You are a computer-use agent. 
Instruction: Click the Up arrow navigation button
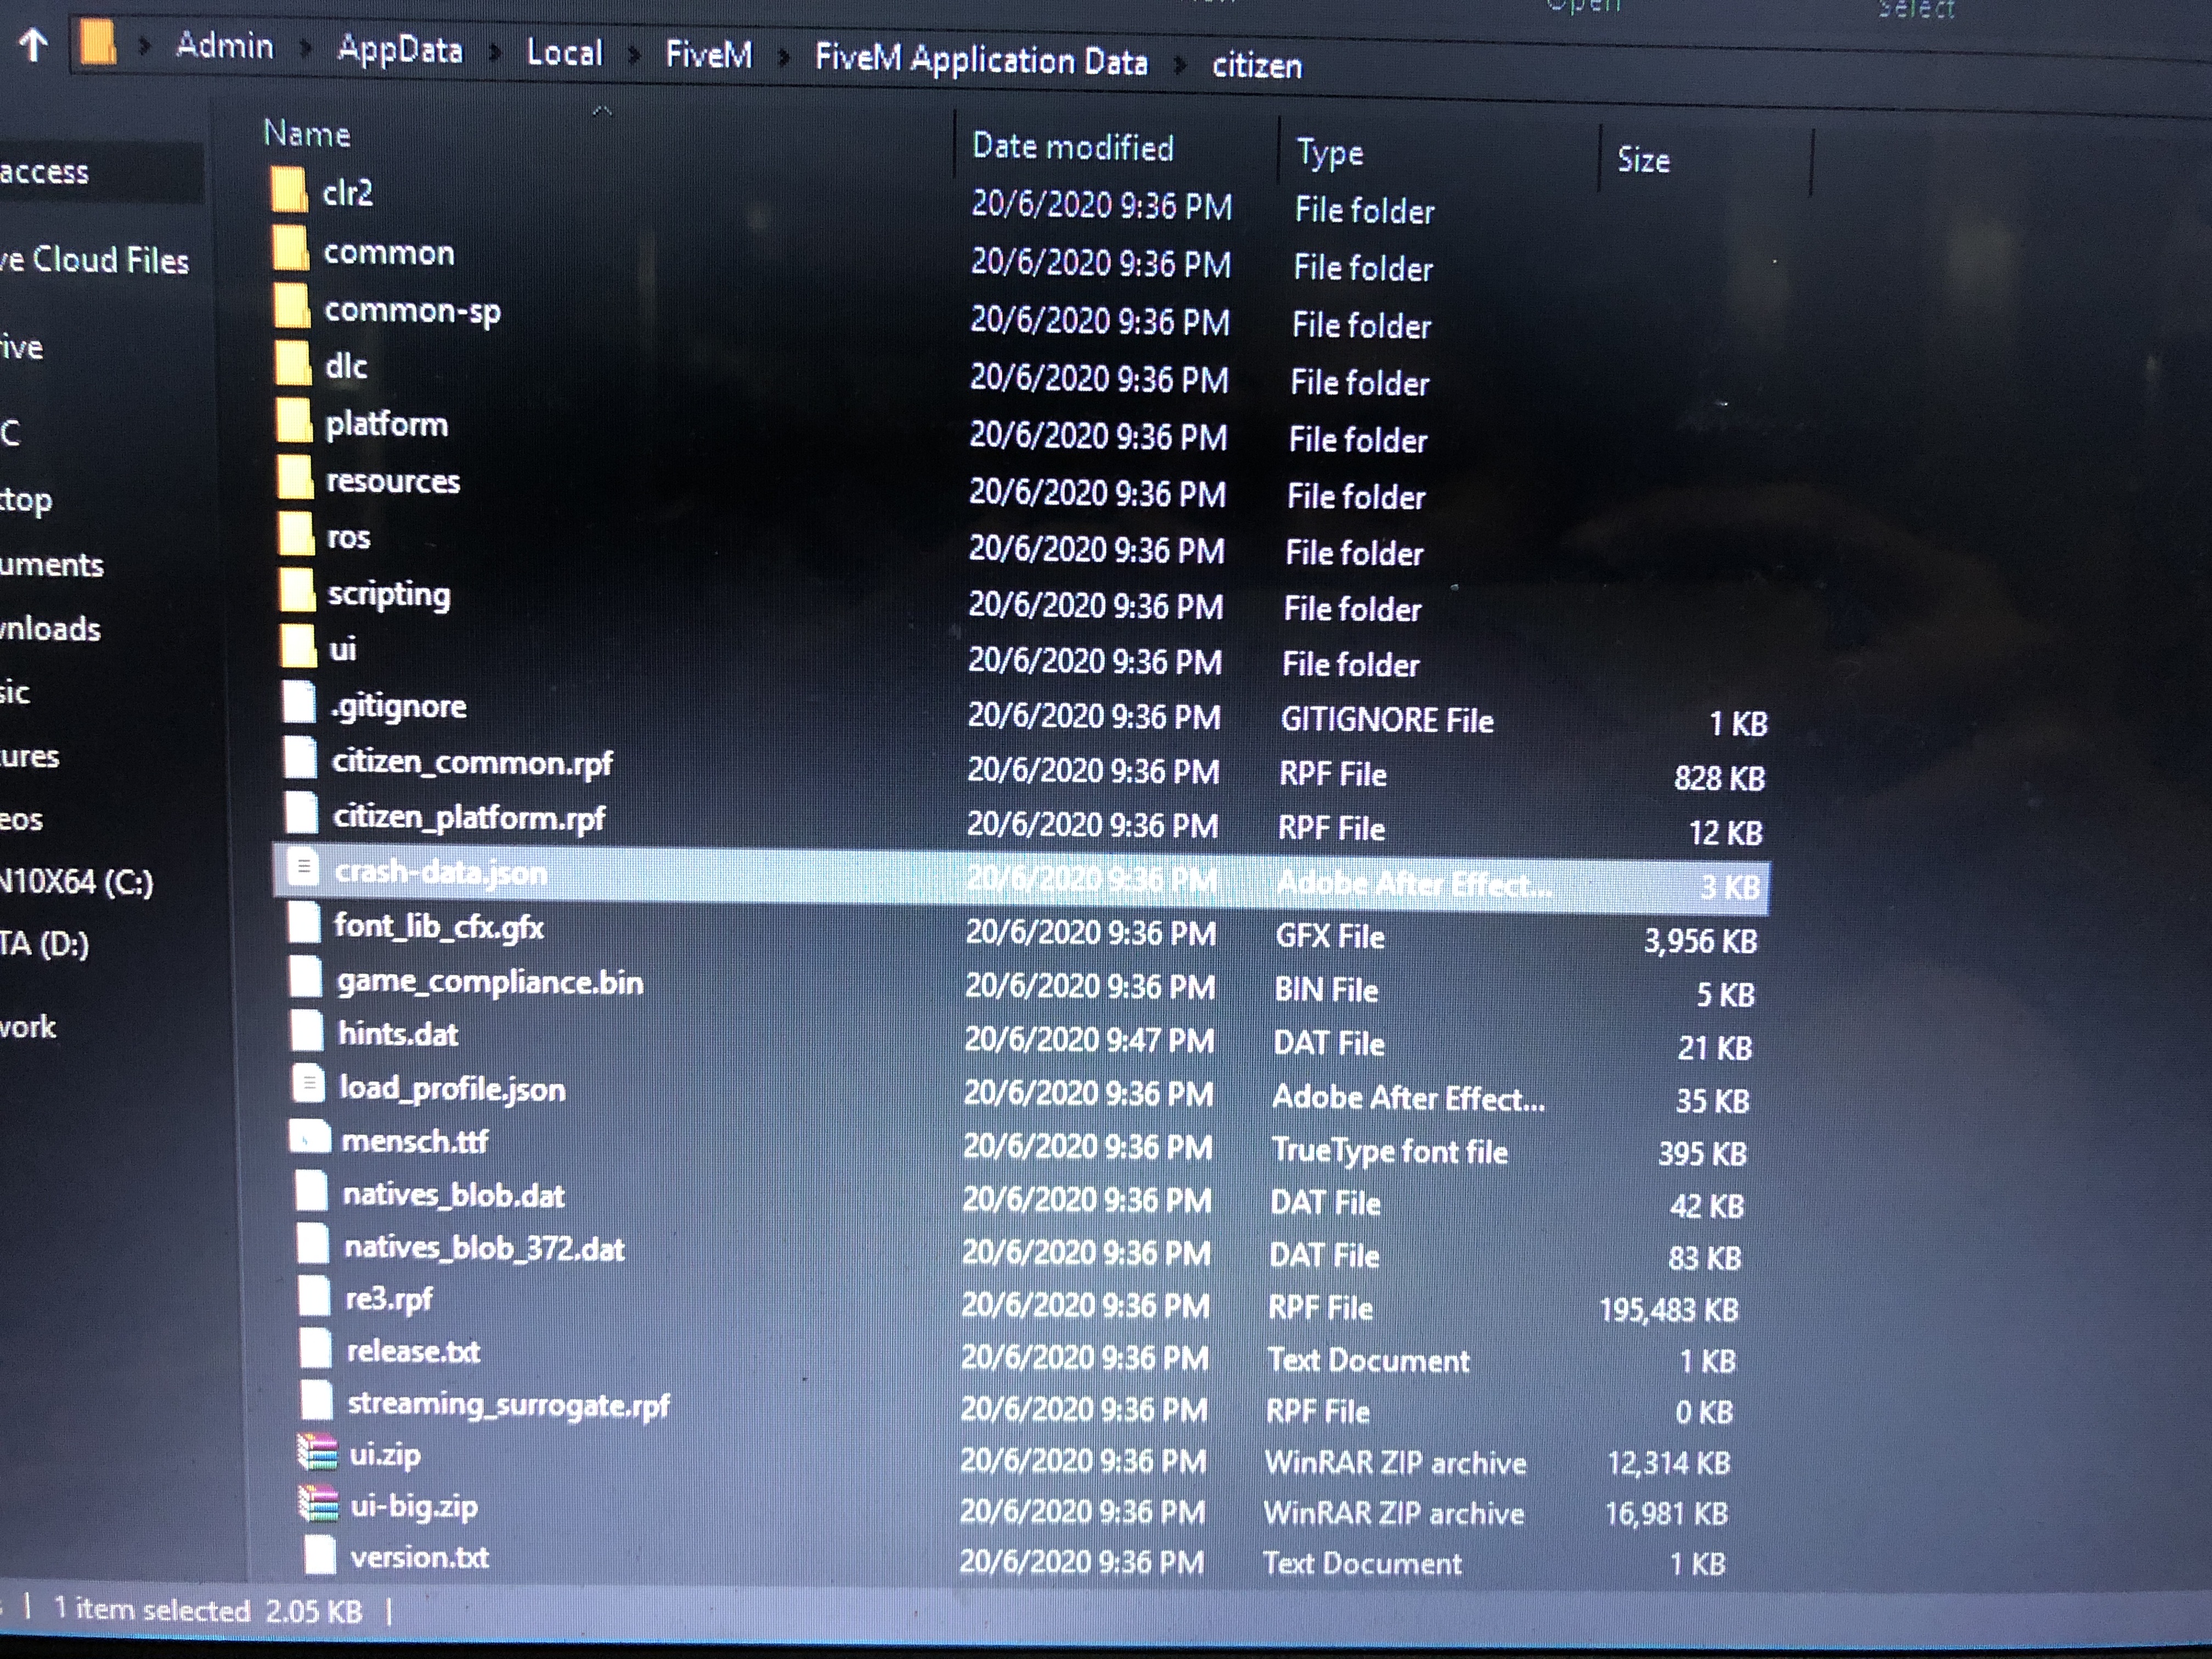click(33, 44)
